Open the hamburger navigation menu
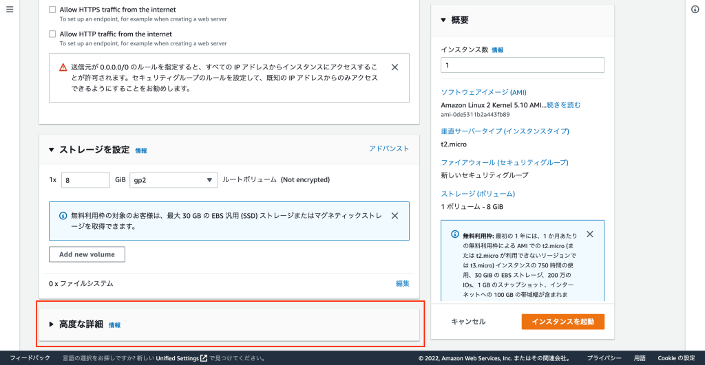The image size is (705, 365). 9,8
